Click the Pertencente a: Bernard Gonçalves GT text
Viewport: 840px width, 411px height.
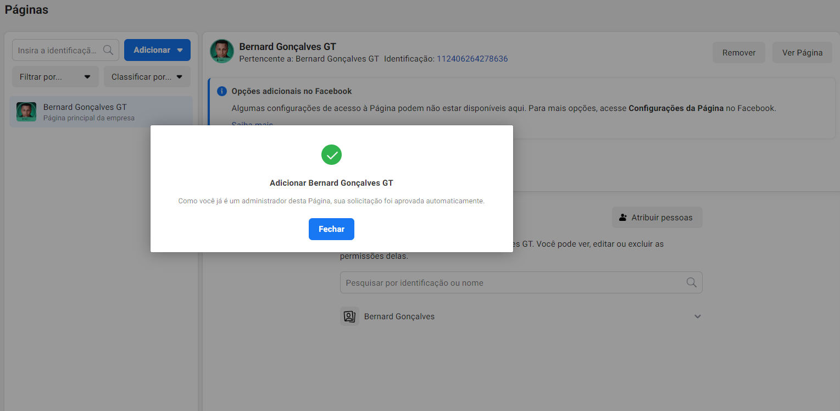tap(309, 59)
